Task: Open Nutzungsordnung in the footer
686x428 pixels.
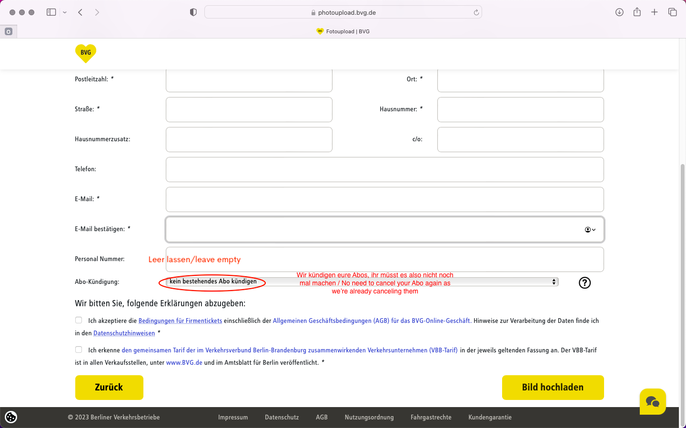Action: [369, 417]
